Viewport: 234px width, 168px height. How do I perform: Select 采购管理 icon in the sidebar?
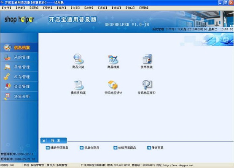(7, 57)
